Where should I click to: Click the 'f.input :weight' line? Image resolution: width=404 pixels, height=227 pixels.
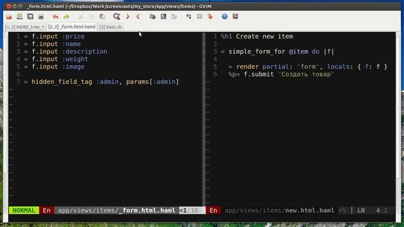pos(56,59)
